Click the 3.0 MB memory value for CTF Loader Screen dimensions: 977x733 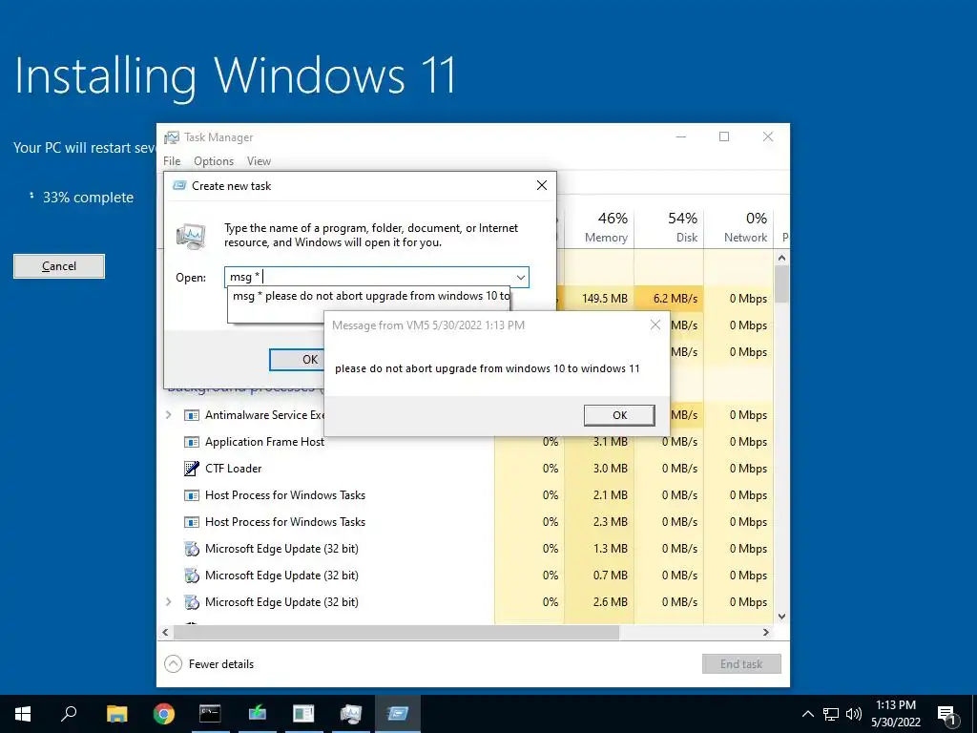tap(610, 469)
